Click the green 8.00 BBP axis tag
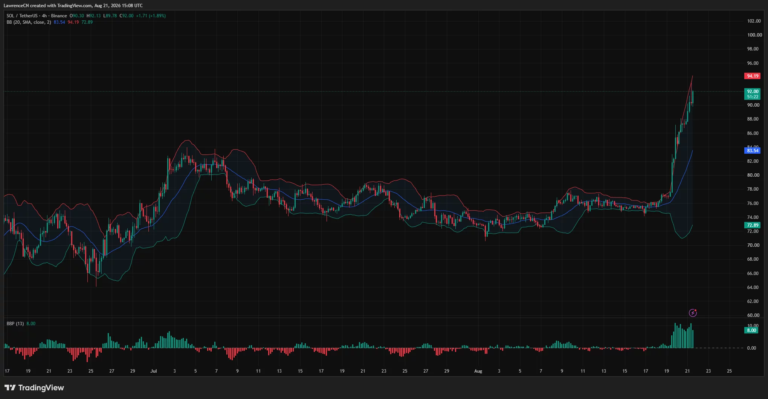Image resolution: width=768 pixels, height=399 pixels. [751, 330]
